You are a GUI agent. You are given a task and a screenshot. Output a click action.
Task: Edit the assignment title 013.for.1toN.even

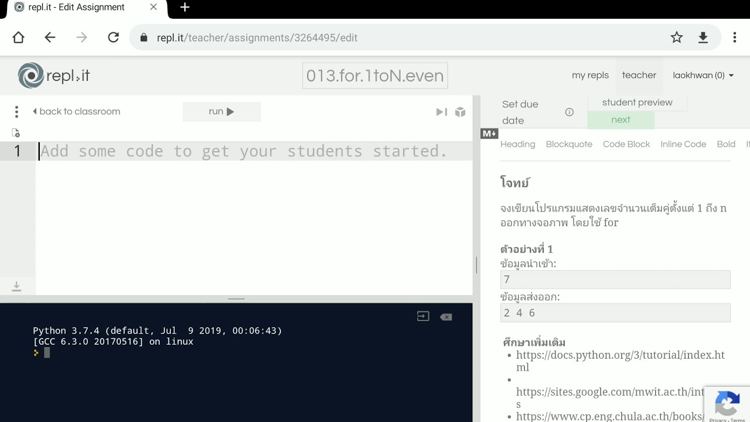click(x=375, y=76)
